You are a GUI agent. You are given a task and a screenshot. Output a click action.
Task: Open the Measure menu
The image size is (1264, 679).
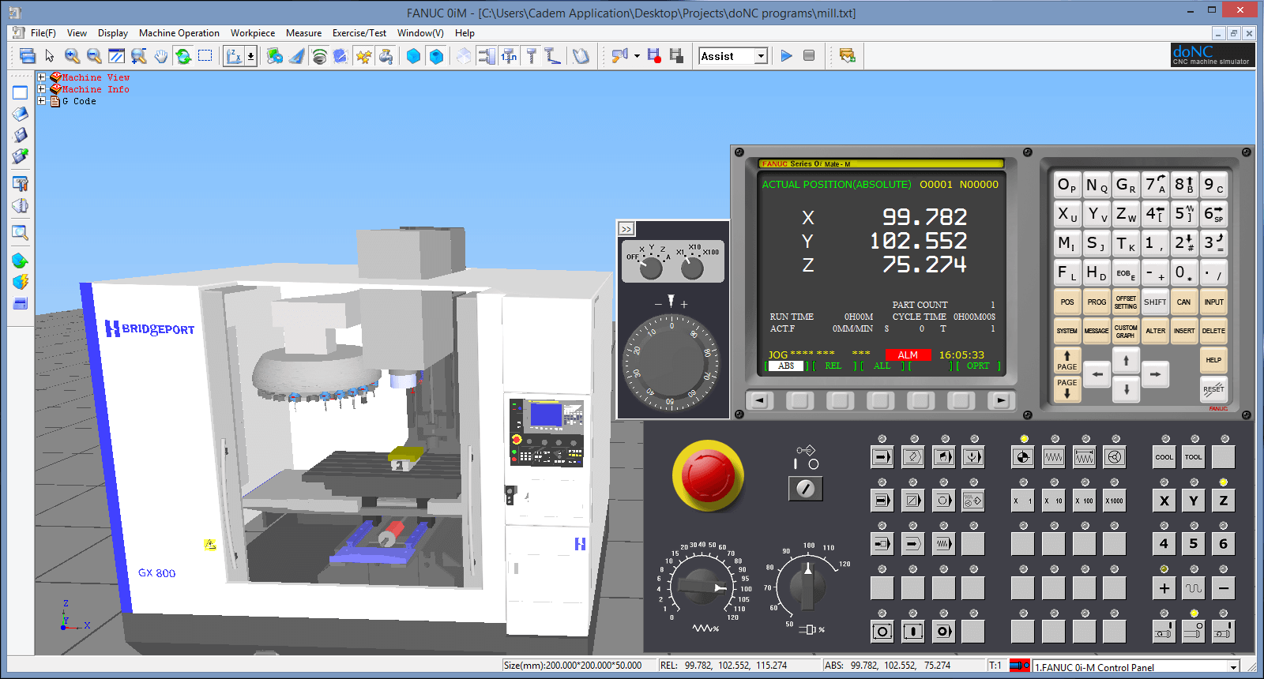(x=303, y=33)
